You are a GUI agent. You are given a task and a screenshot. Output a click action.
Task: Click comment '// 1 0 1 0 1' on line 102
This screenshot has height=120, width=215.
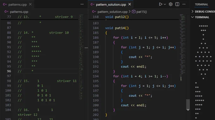point(36,100)
